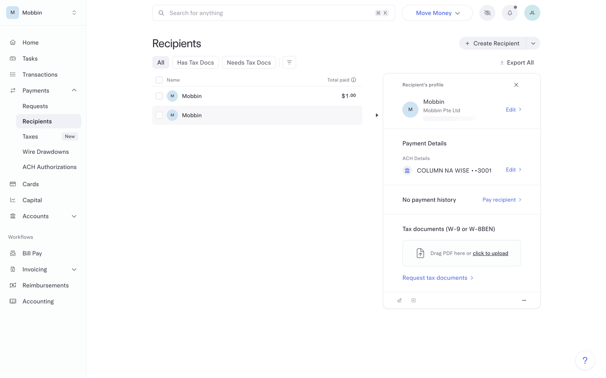The height and width of the screenshot is (378, 606).
Task: Click the Mobbin avatar in recipient profile
Action: click(410, 110)
